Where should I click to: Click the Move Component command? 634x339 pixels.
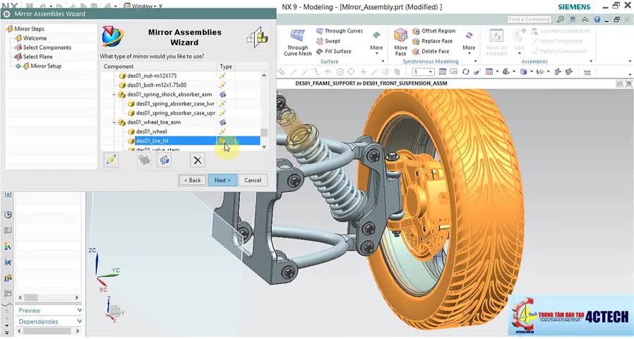click(x=557, y=41)
